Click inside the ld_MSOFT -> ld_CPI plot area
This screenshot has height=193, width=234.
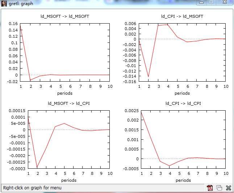click(69, 139)
